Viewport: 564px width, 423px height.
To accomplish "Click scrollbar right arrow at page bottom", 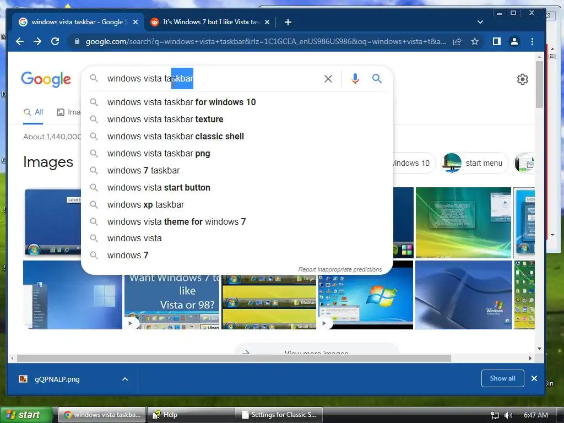I will (x=530, y=358).
